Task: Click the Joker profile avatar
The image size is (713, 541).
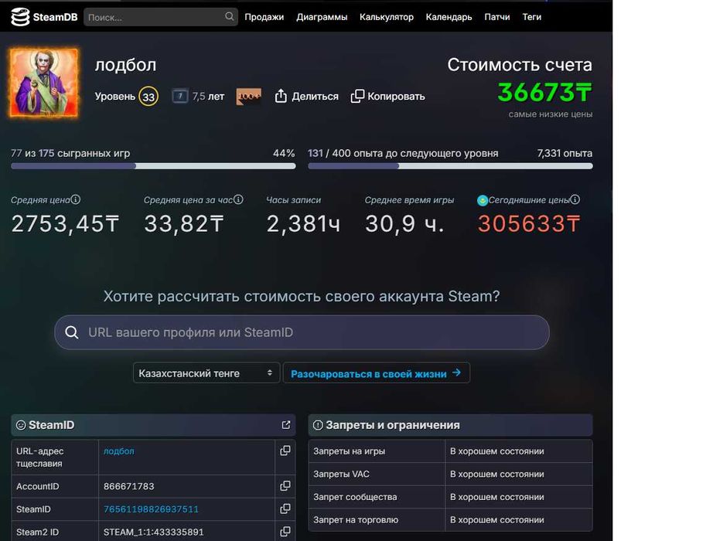Action: [43, 83]
